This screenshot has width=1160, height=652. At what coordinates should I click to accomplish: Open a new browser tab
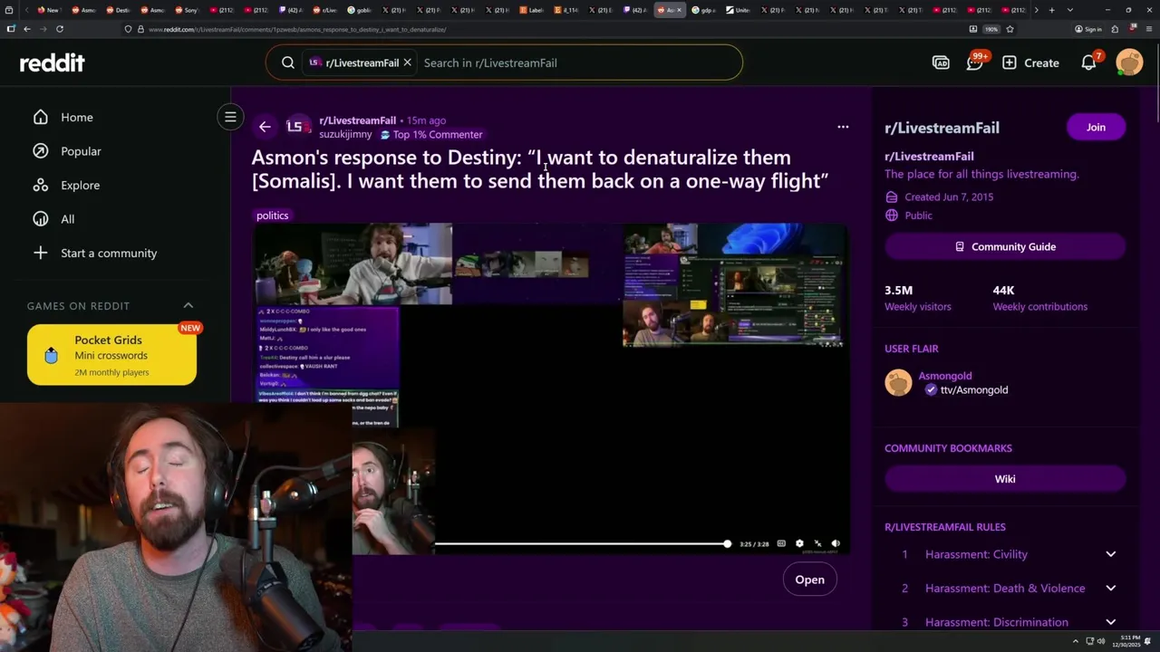pos(1051,10)
